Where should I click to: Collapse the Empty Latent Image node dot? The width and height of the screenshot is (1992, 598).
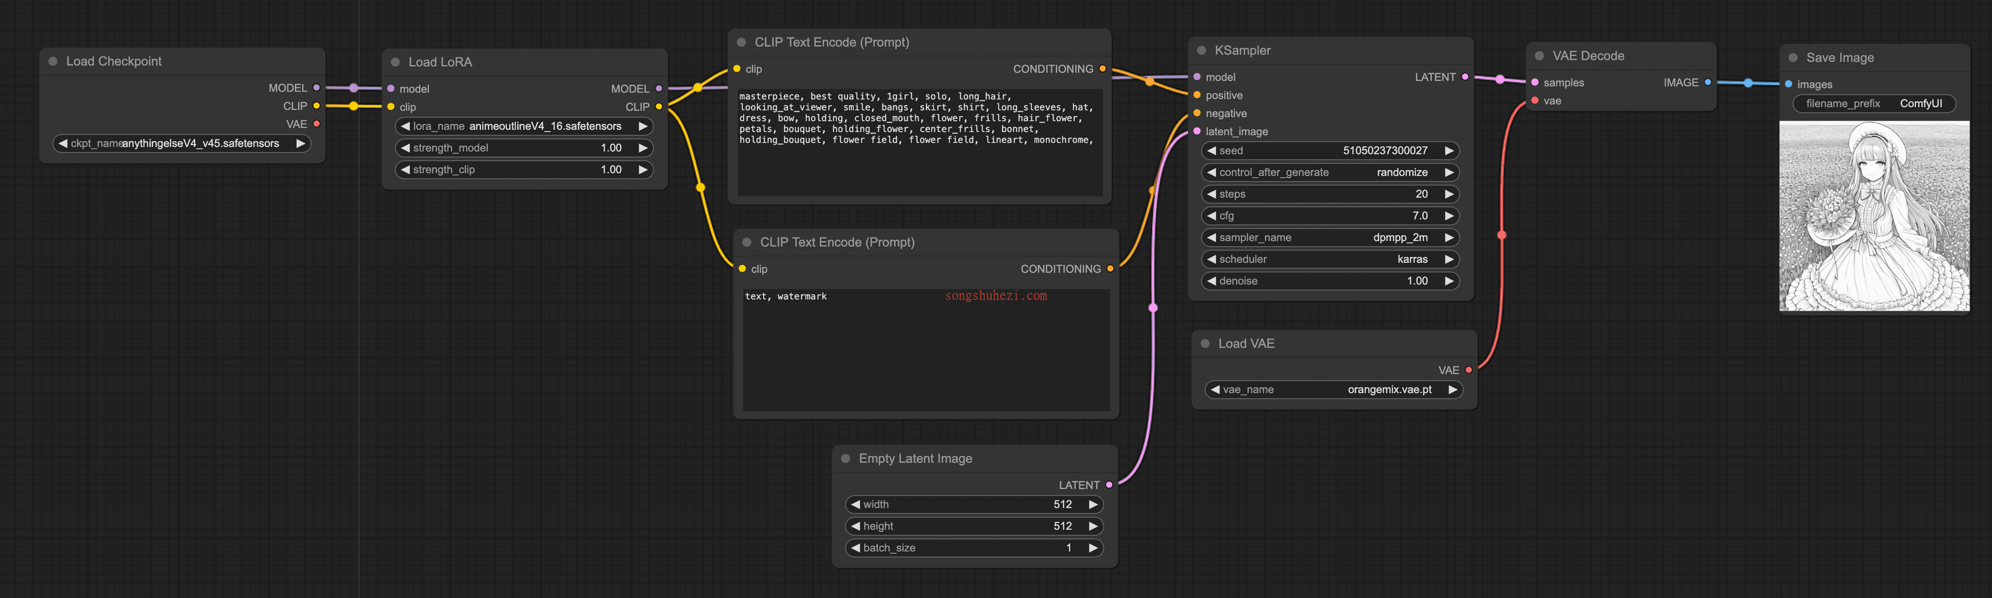click(845, 459)
